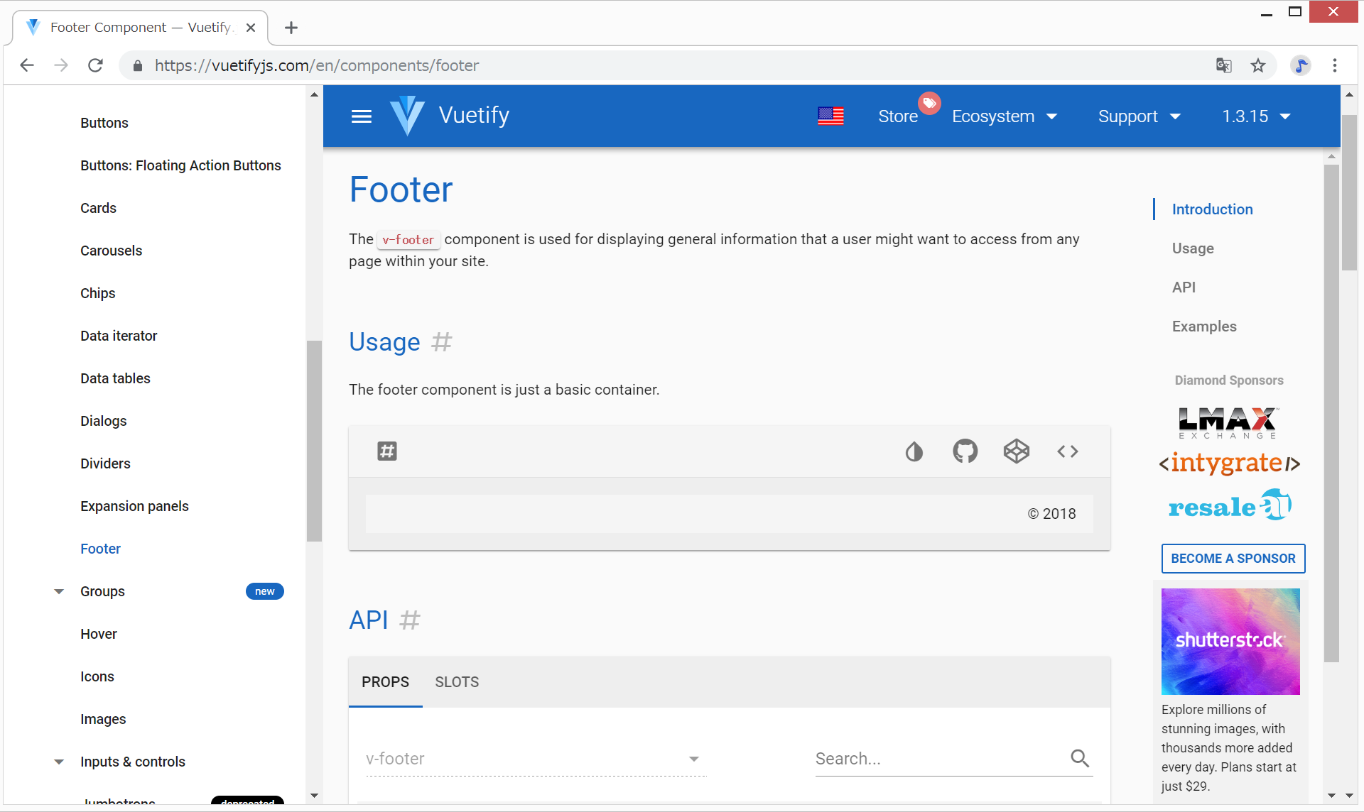This screenshot has height=812, width=1364.
Task: Click the Vuetify logo icon
Action: (x=407, y=116)
